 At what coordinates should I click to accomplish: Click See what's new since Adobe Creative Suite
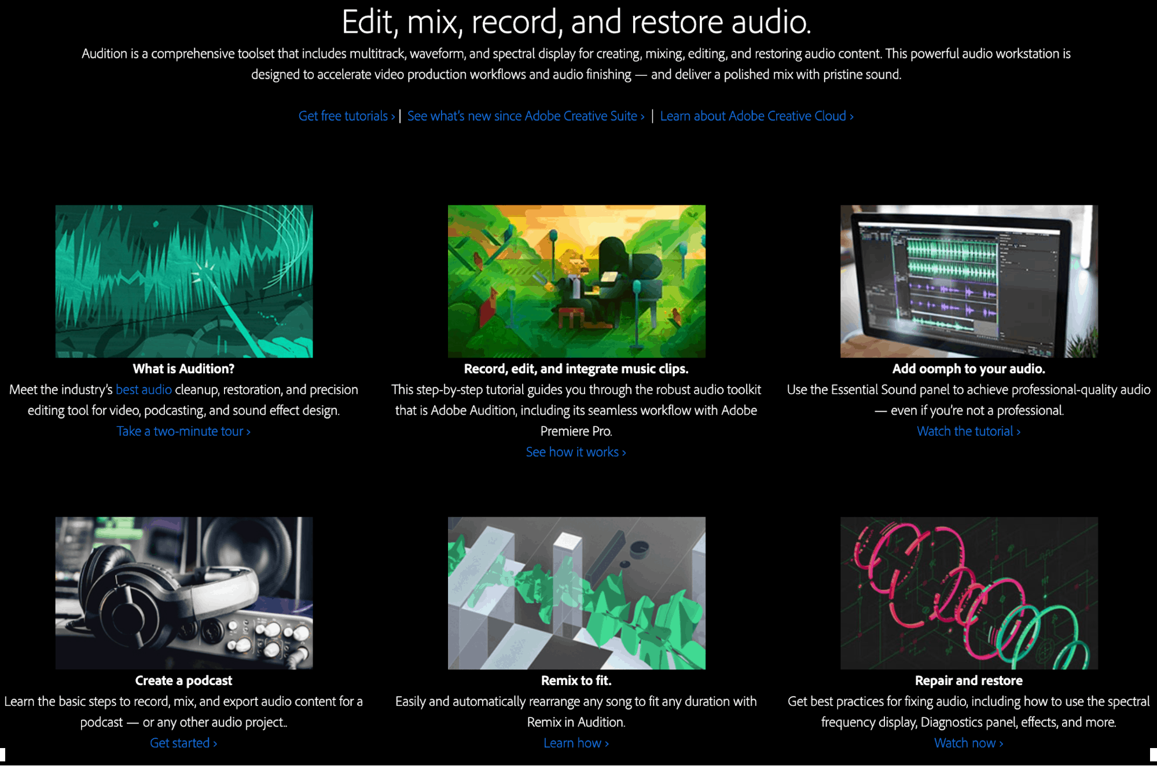[x=526, y=116]
